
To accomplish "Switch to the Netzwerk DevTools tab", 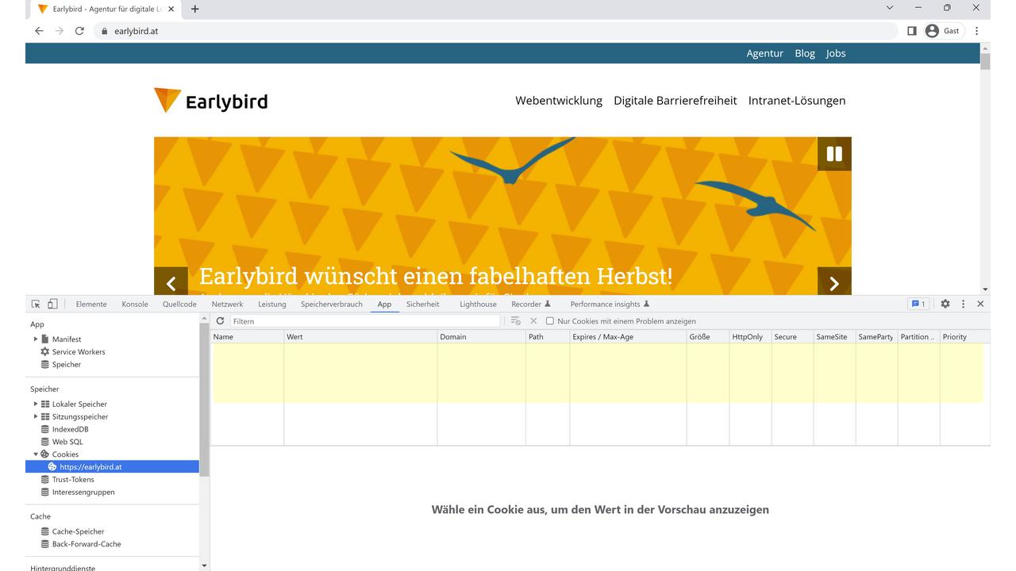I will pos(227,304).
